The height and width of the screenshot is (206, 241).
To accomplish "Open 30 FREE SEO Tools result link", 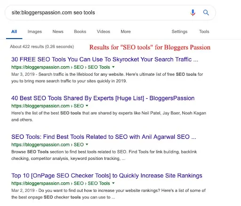I will 104,59.
